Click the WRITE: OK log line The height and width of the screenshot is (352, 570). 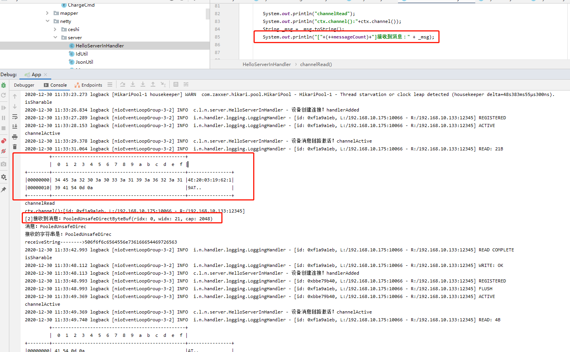[x=264, y=265]
